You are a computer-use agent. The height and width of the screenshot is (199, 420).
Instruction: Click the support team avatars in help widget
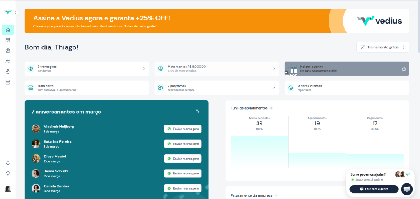point(403,174)
